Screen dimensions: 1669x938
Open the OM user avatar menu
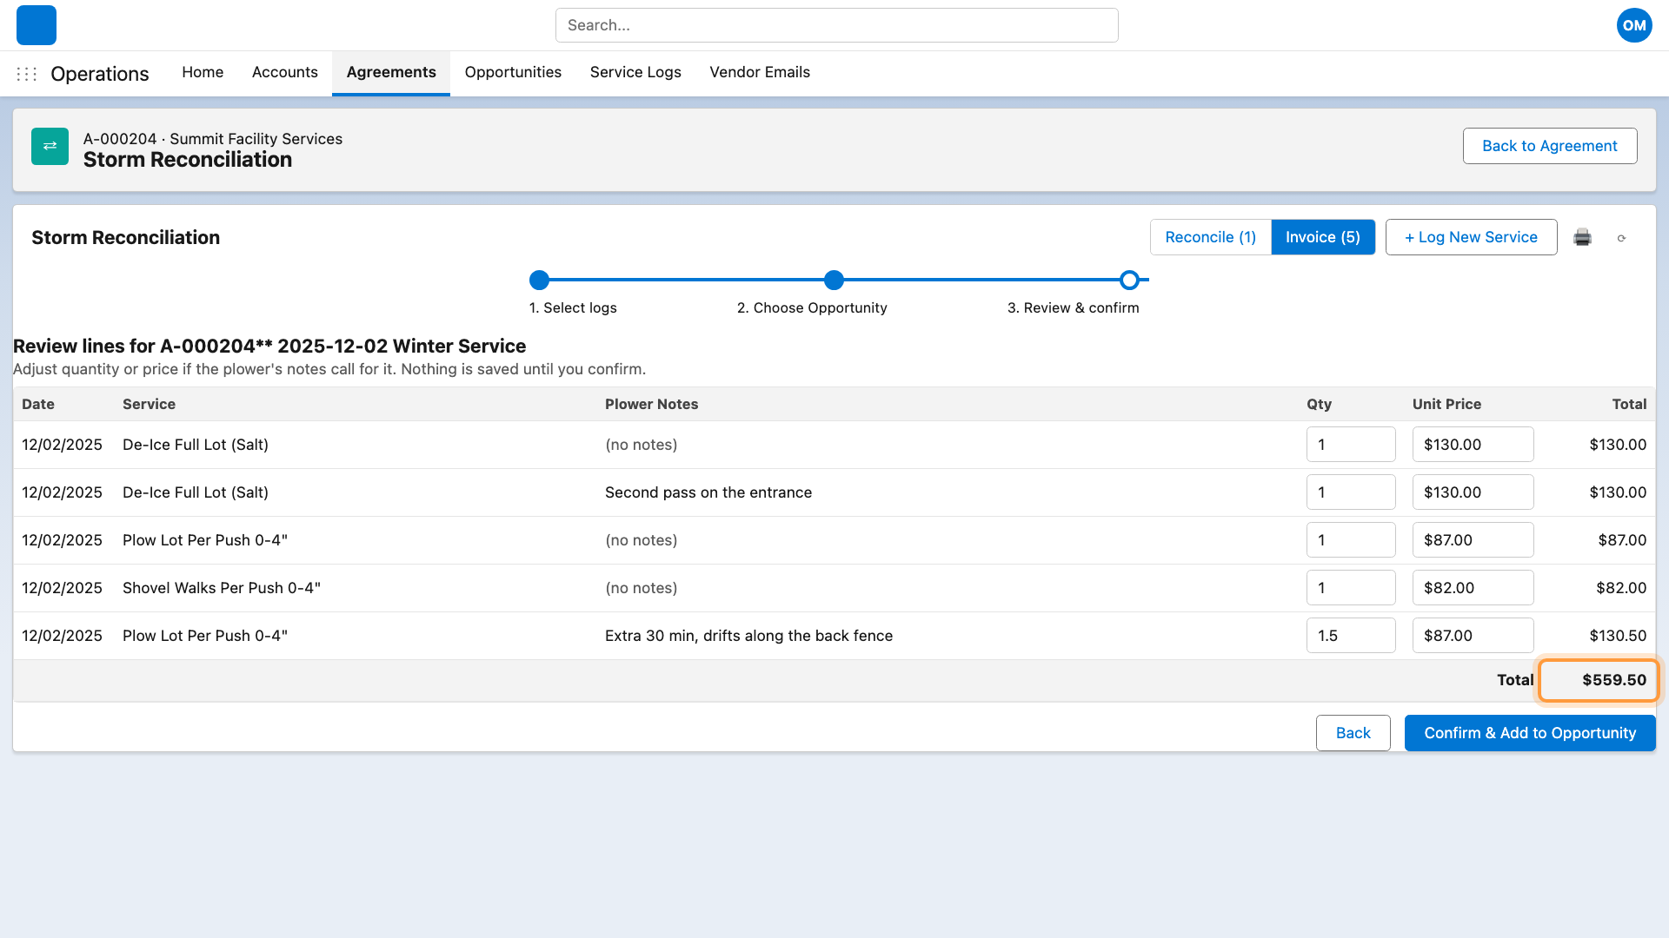pyautogui.click(x=1634, y=25)
